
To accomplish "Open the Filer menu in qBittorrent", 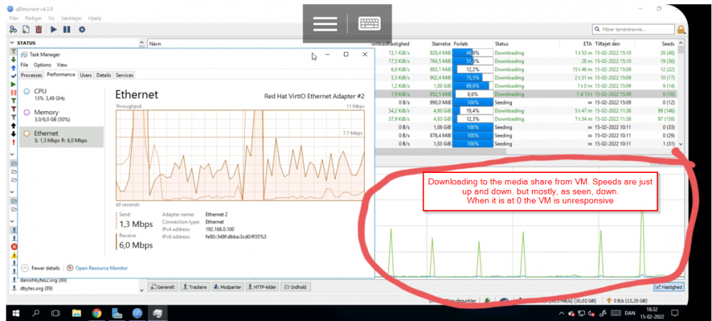I will 15,19.
